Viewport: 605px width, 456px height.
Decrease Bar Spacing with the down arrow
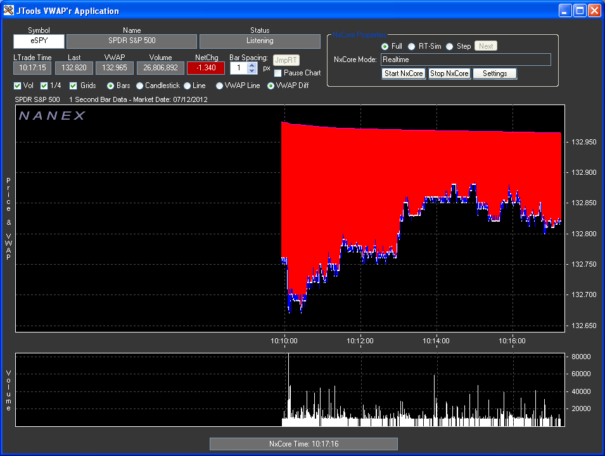(252, 70)
